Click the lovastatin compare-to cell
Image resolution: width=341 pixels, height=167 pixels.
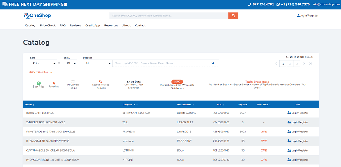coord(128,141)
